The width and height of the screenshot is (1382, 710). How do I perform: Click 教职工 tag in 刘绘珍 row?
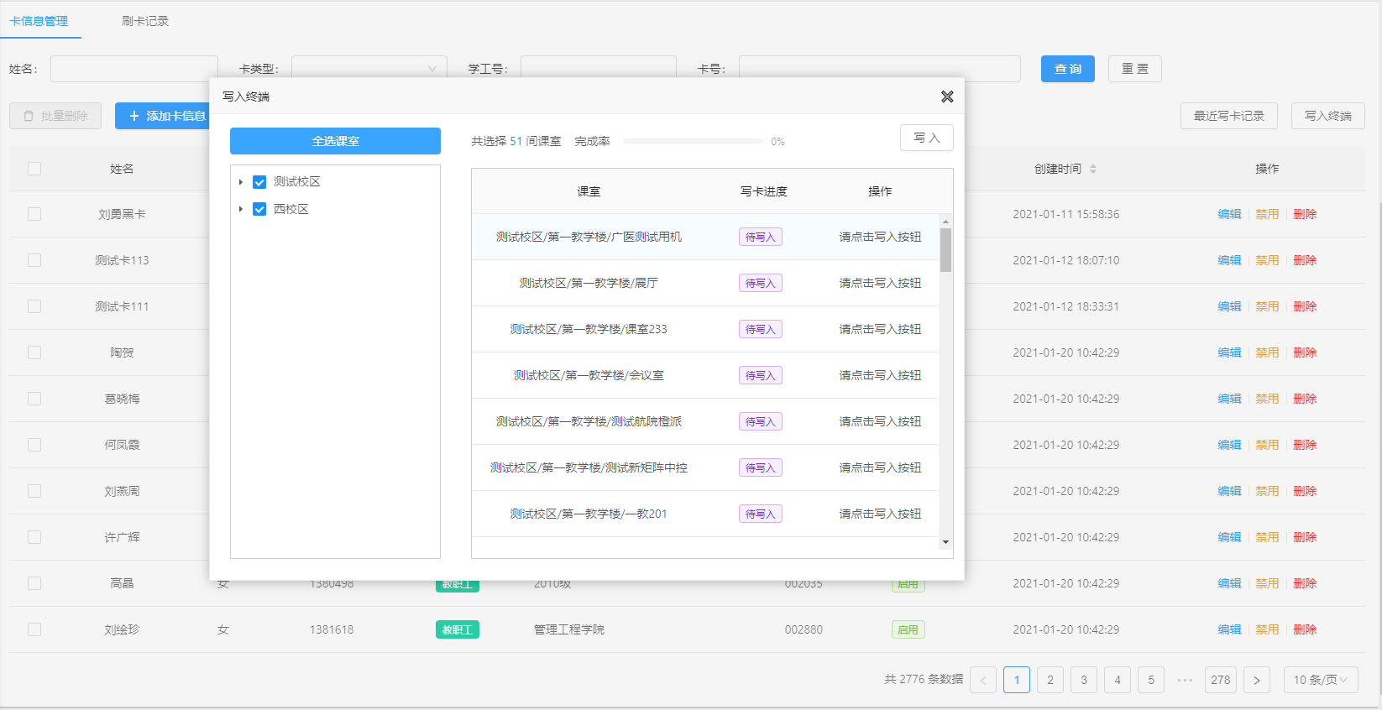(x=458, y=629)
